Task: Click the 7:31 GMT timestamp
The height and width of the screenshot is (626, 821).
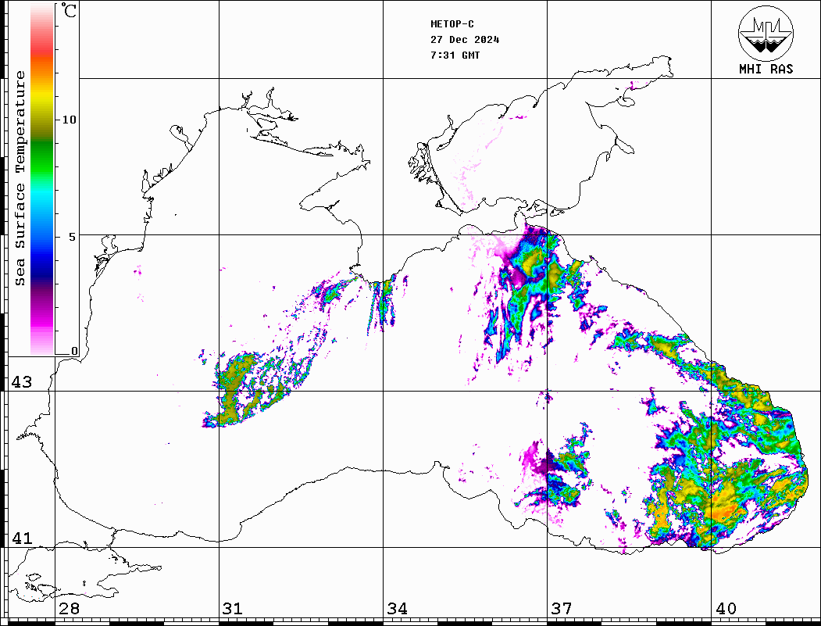Action: coord(455,55)
